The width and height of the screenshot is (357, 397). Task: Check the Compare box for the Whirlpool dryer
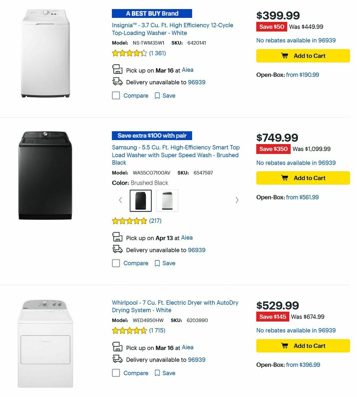point(116,373)
